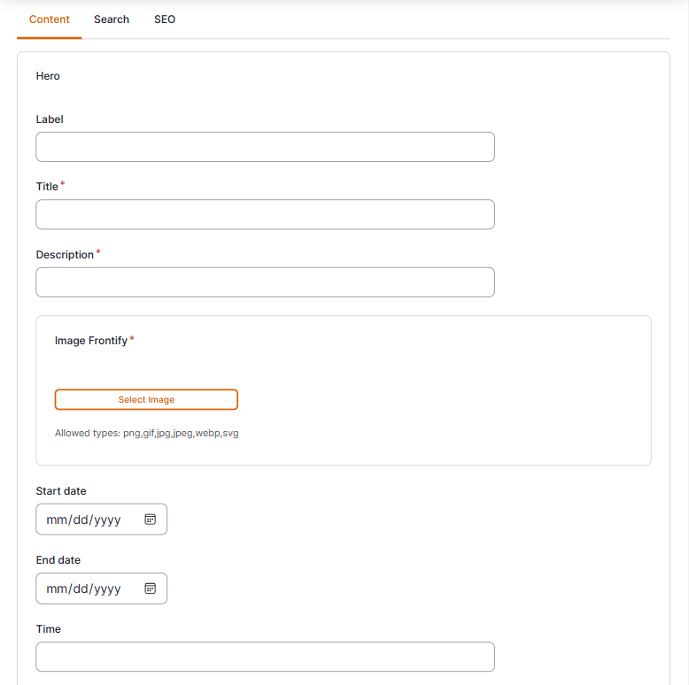
Task: Focus the Title text field
Action: [x=266, y=214]
